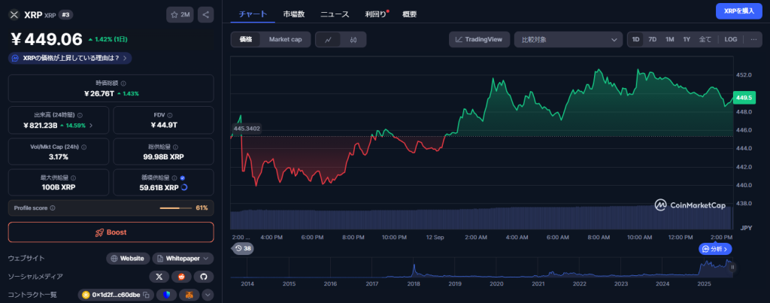
Task: Open XRP's Reddit social link
Action: [181, 277]
